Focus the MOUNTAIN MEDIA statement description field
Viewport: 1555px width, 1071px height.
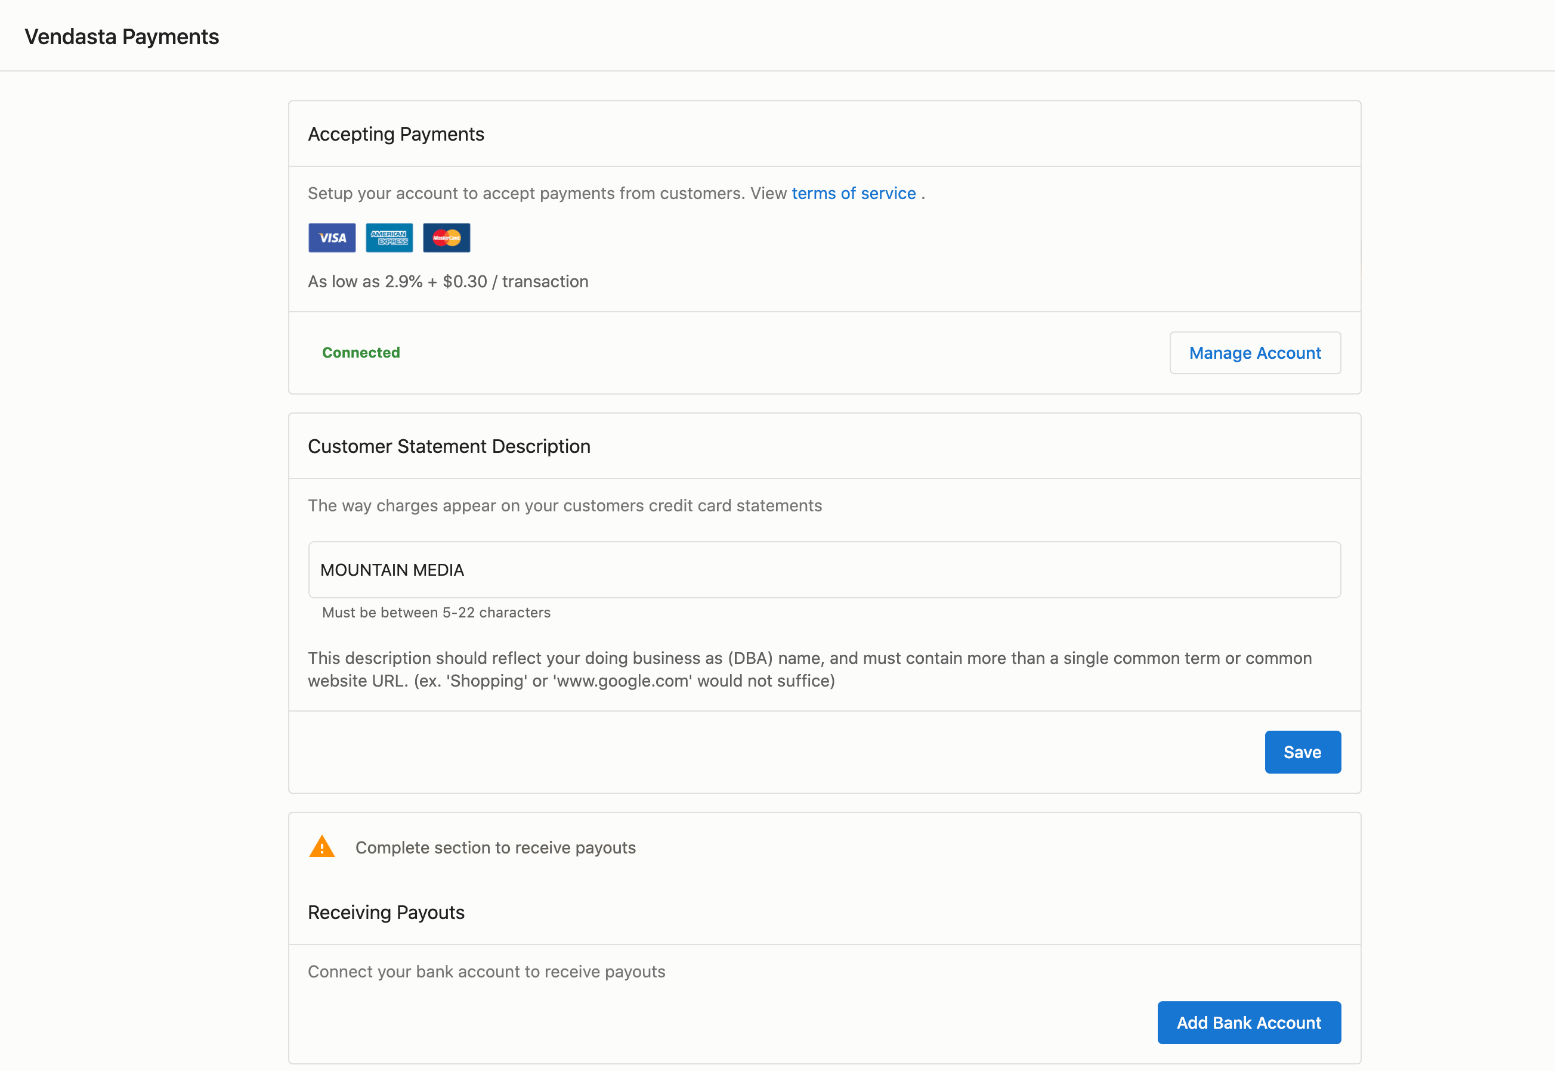824,570
